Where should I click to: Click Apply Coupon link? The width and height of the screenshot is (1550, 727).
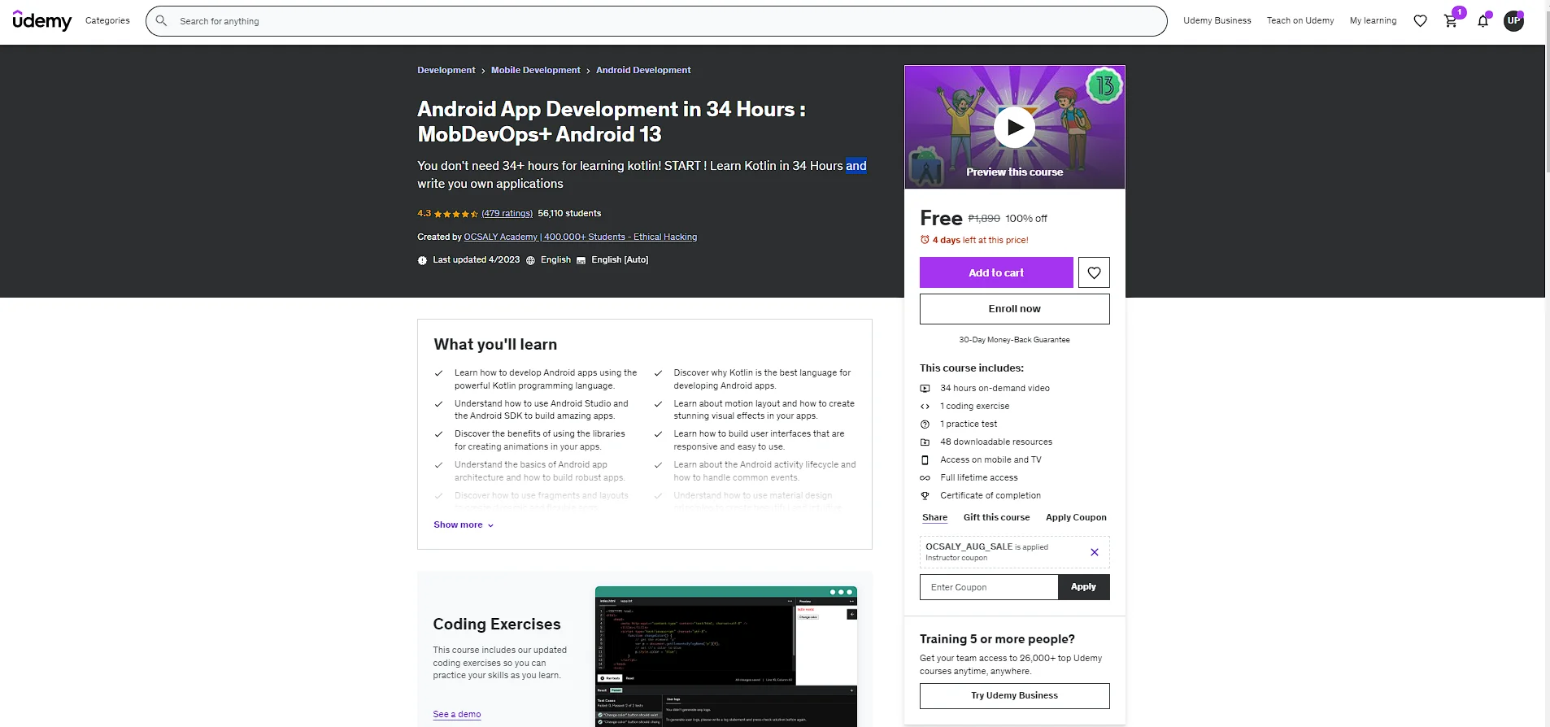tap(1076, 517)
